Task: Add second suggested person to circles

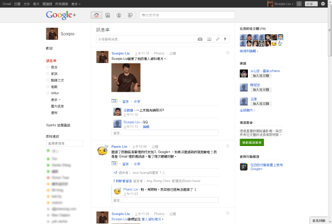Action: (x=261, y=90)
